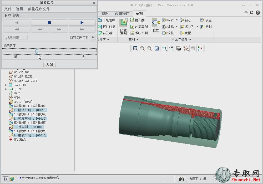Switch to the 视图 ribbon tab
The height and width of the screenshot is (184, 263).
[105, 14]
